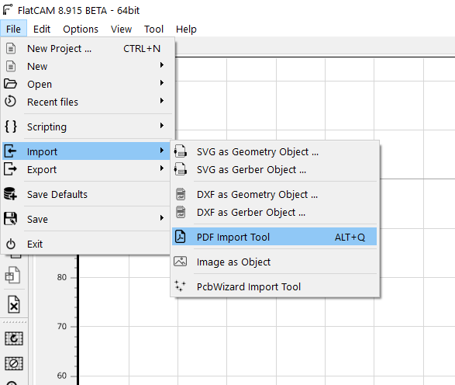The height and width of the screenshot is (385, 455).
Task: Click the Scripting braces icon
Action: pos(11,127)
